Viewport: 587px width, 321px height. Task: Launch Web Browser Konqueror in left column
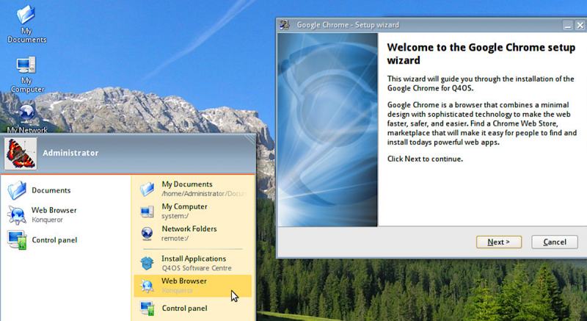[x=65, y=214]
